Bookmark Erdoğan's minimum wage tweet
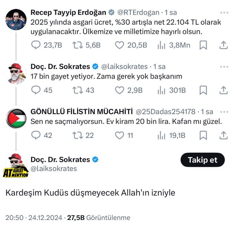 click(204, 45)
